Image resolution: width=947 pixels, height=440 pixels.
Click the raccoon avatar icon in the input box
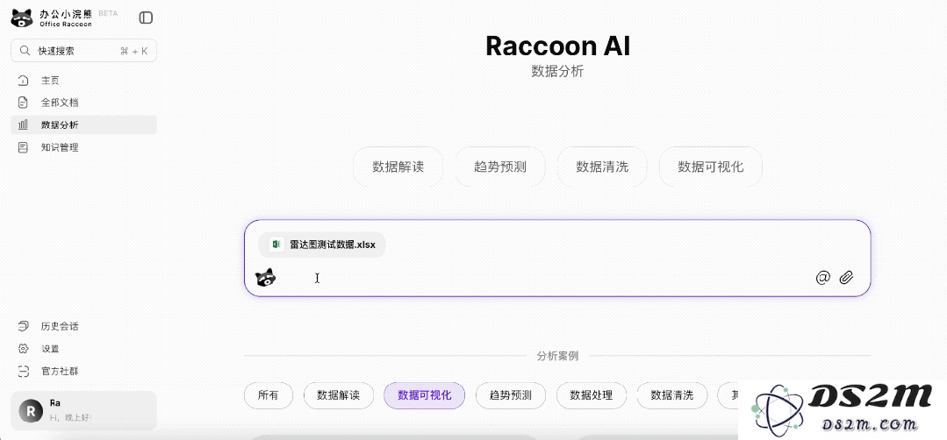[x=265, y=277]
